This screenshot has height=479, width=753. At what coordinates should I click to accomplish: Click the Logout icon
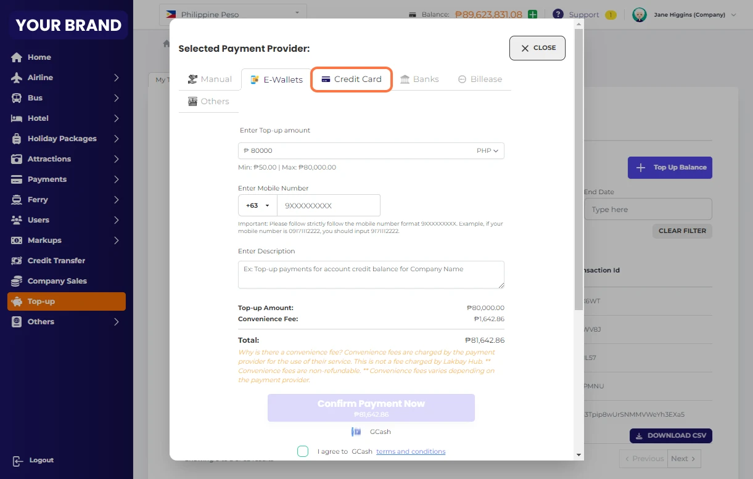point(17,461)
